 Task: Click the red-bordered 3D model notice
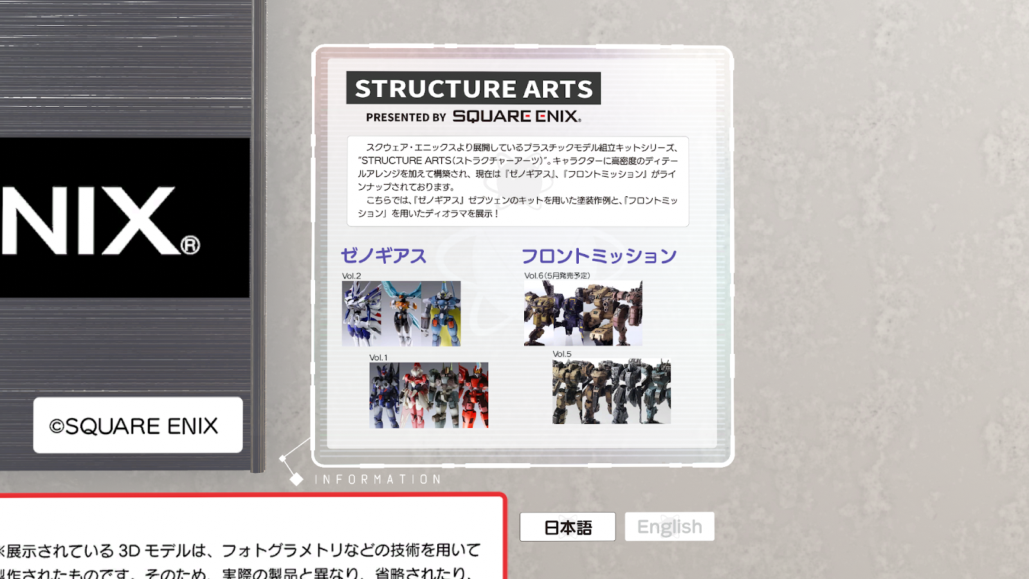tap(252, 537)
